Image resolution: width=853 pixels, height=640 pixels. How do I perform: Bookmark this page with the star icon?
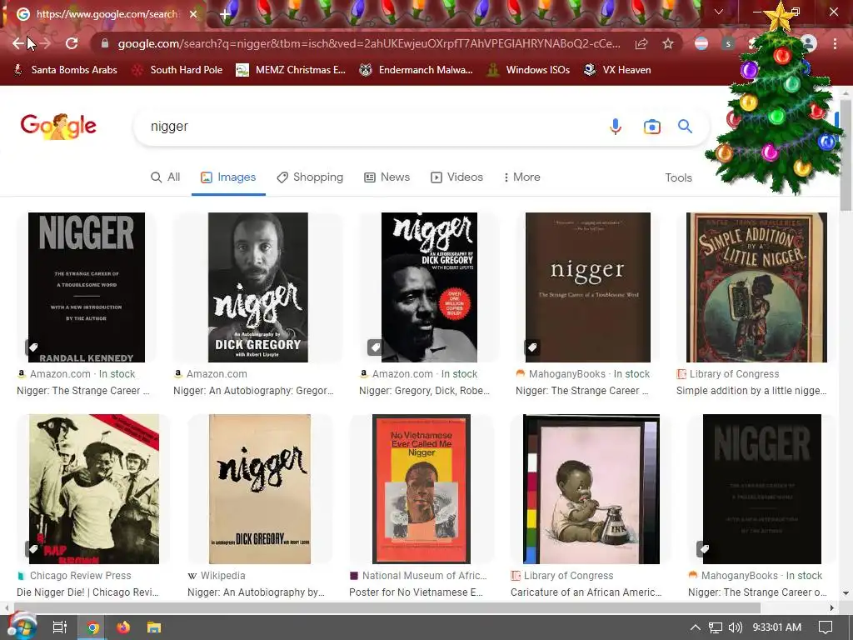coord(668,43)
